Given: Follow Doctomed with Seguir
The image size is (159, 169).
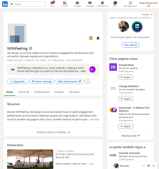Looking at the screenshot, I should 126,126.
